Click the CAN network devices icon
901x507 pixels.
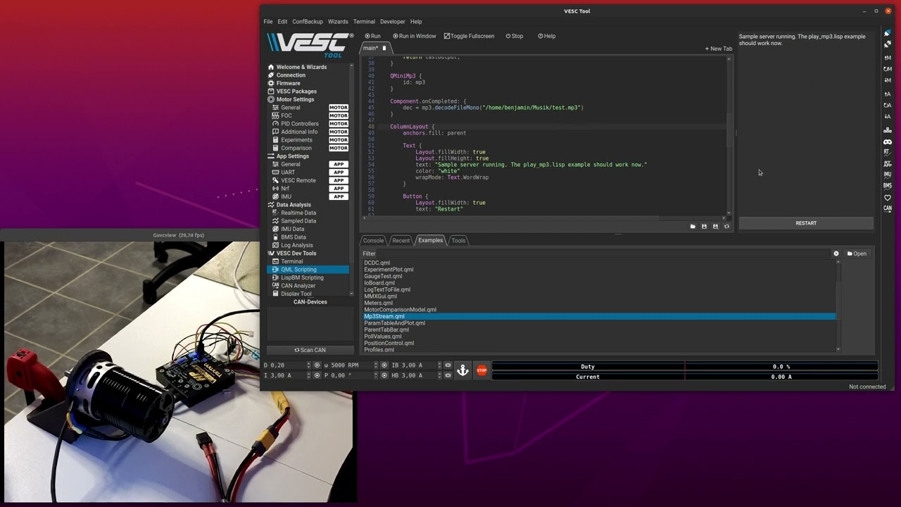pyautogui.click(x=888, y=130)
